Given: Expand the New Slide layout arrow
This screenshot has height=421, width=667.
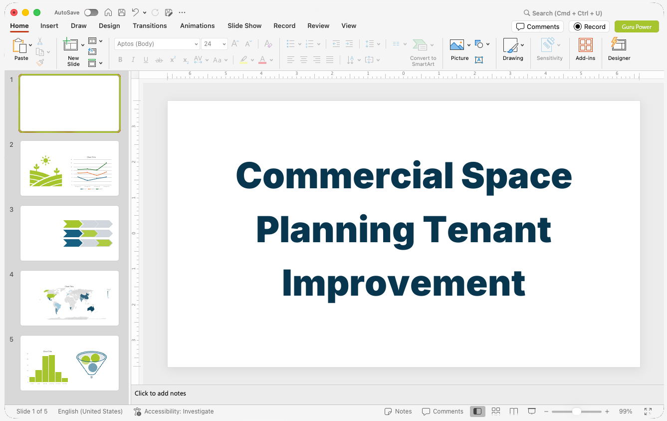Looking at the screenshot, I should point(83,45).
